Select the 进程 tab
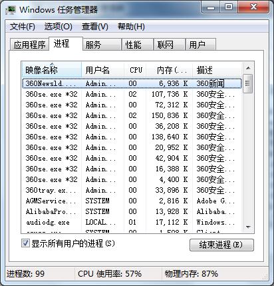Screen dimensions: 274x286 click(x=66, y=43)
